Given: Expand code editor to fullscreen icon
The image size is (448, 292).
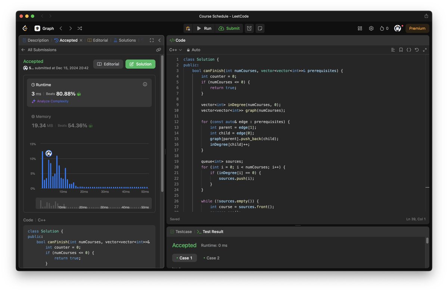Looking at the screenshot, I should [424, 50].
